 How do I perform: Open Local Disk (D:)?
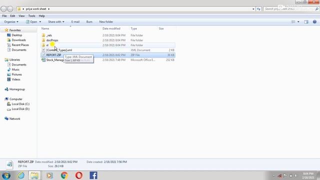click(20, 109)
